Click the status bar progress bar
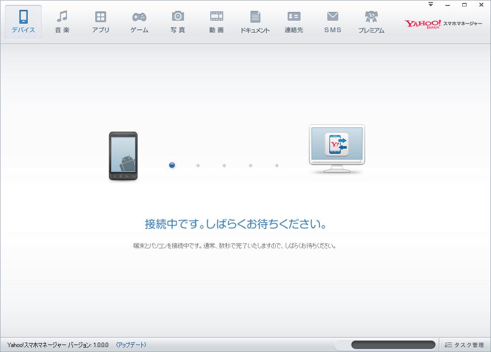Screen dimensions: 491x352 coord(393,345)
